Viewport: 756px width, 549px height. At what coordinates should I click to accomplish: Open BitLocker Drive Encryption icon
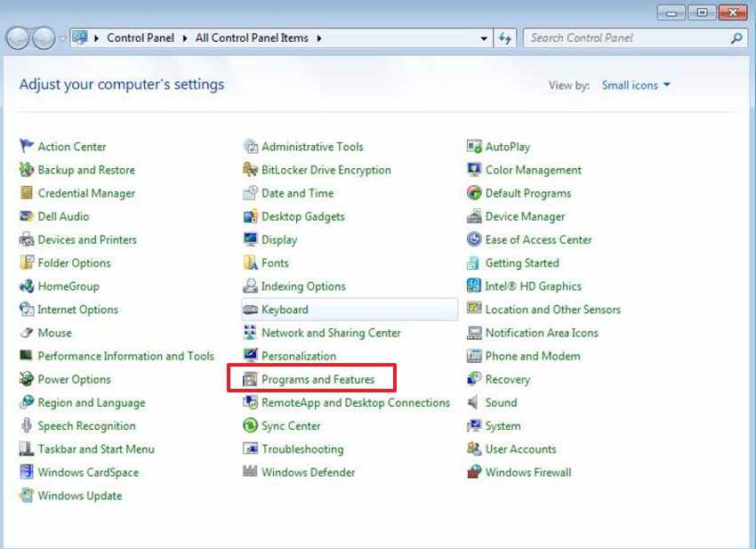pyautogui.click(x=250, y=169)
